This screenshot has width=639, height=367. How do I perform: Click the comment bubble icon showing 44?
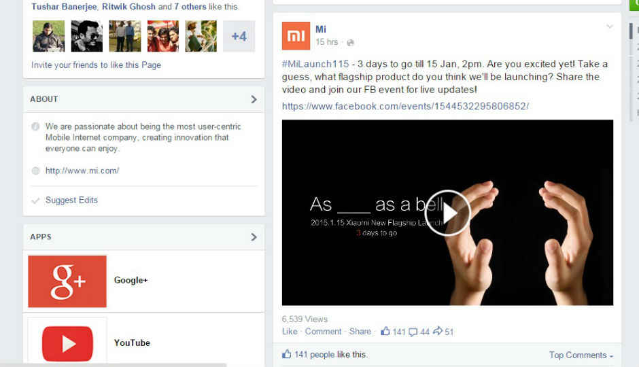[413, 332]
